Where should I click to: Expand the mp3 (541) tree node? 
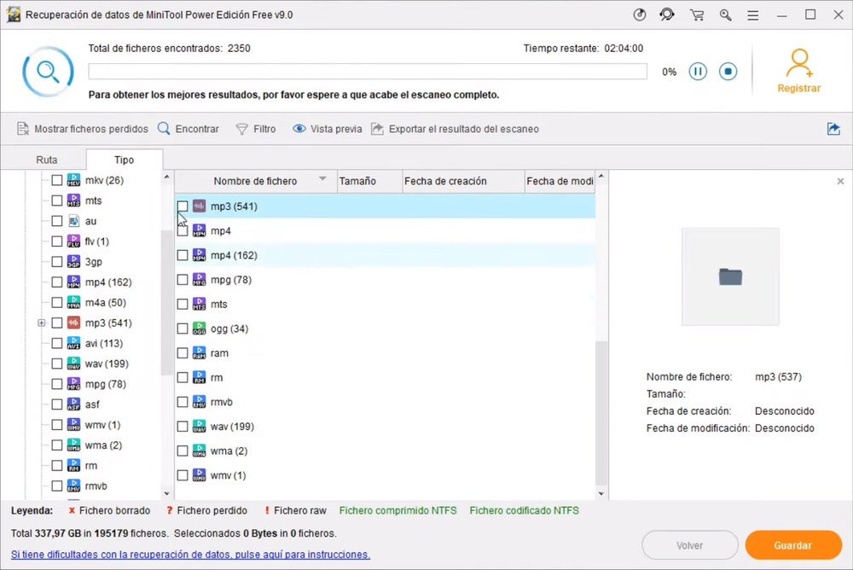41,323
